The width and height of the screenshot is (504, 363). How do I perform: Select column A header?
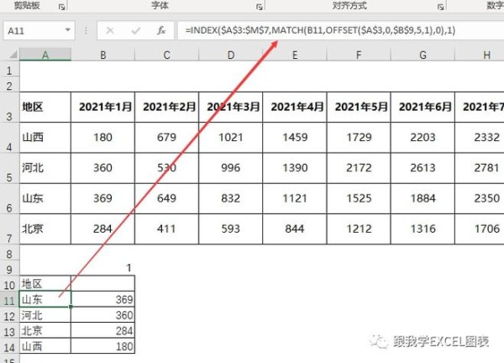45,55
